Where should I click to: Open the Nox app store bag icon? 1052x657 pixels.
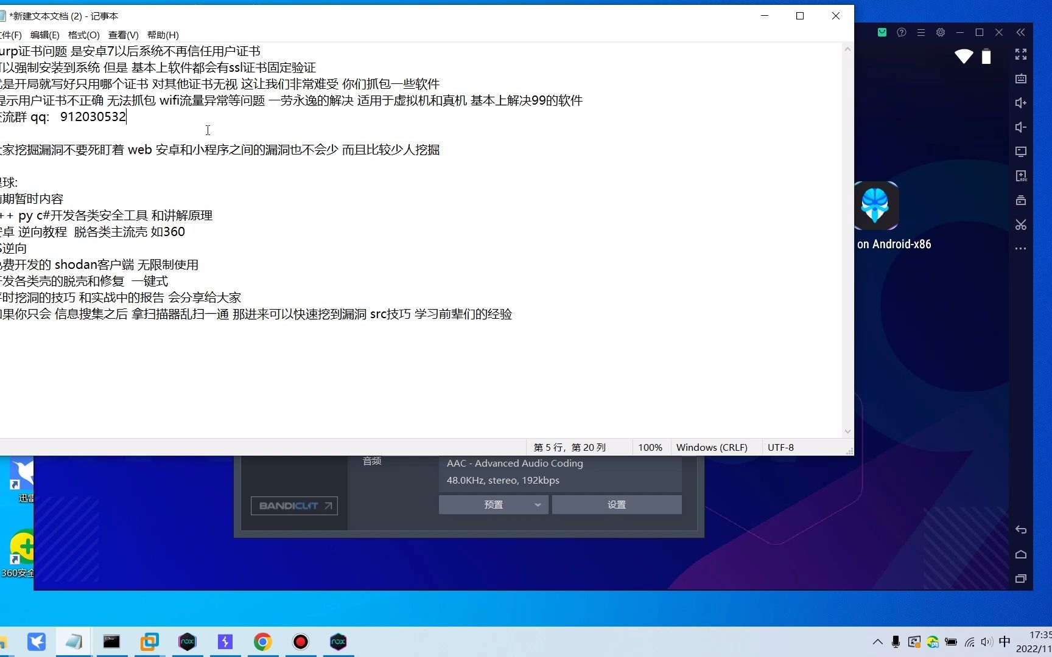coord(882,32)
